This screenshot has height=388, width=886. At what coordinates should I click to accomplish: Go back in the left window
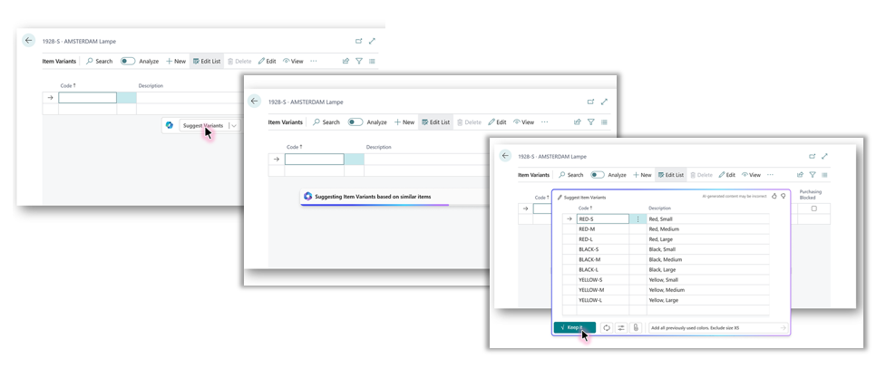(29, 41)
